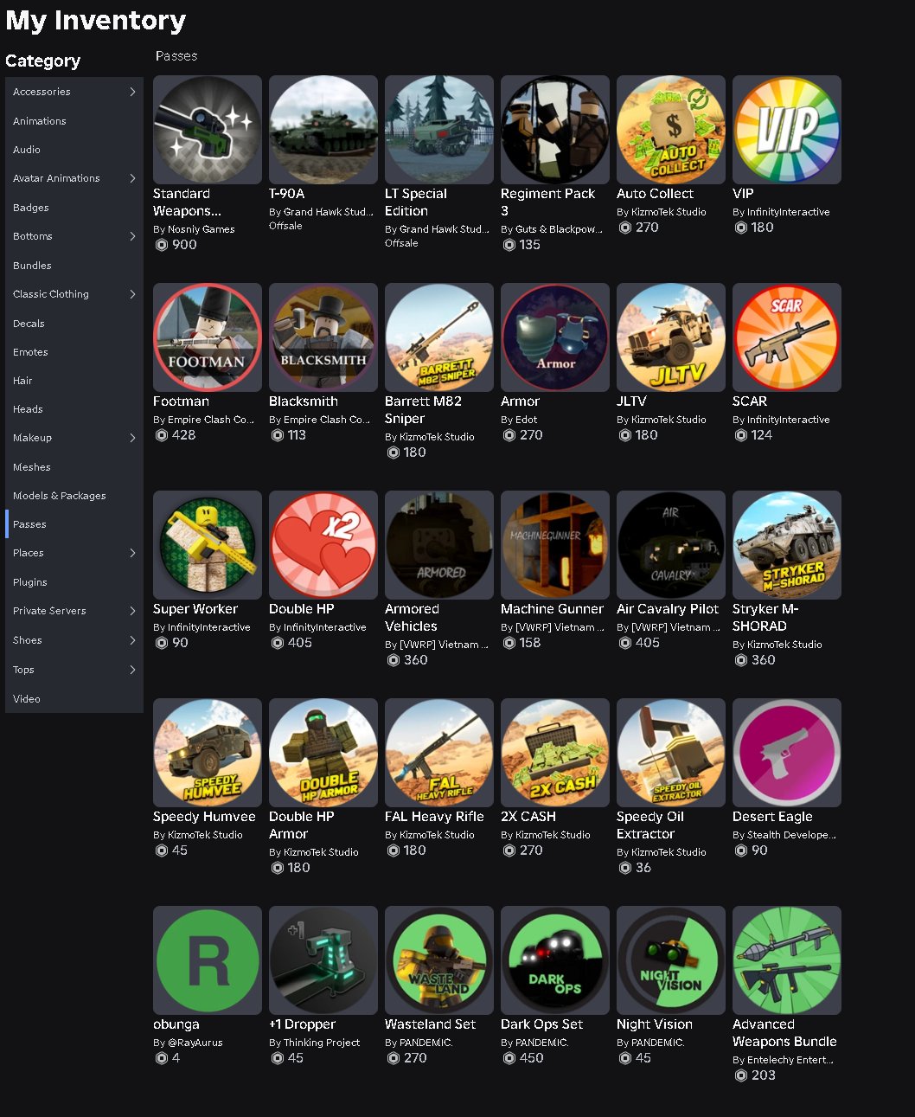Open the Emotes category

74,352
